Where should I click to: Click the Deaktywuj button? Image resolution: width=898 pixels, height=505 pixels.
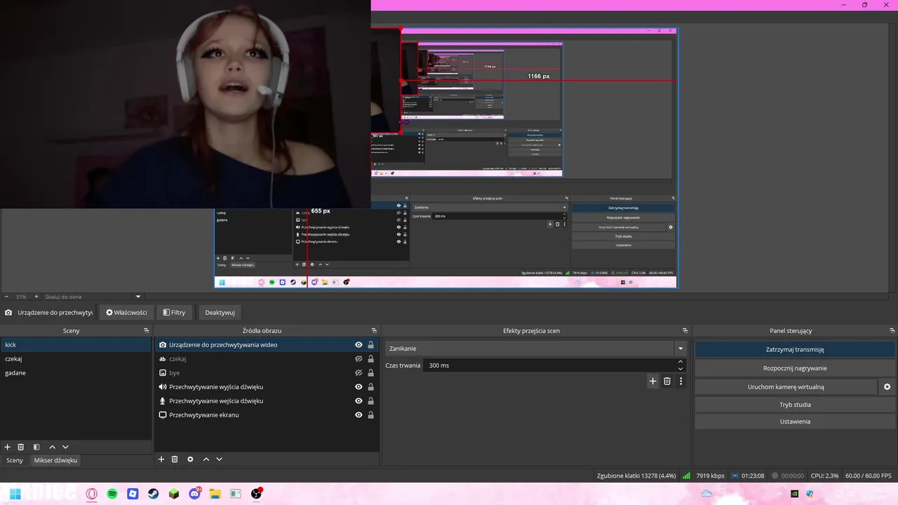point(220,312)
